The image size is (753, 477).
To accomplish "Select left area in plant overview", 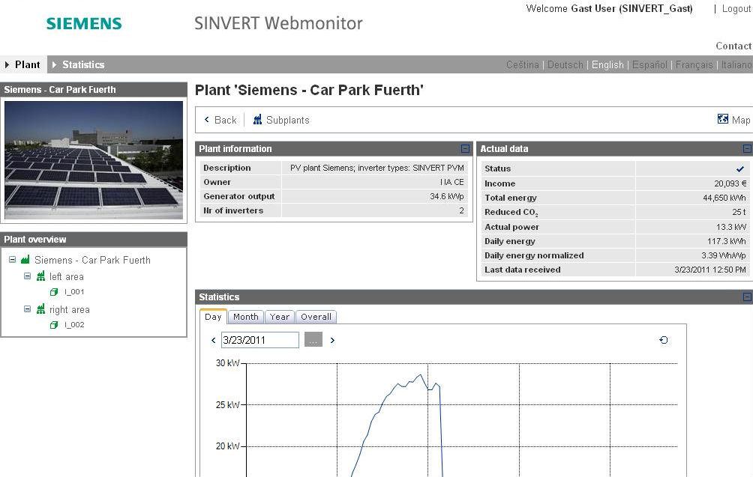I will click(x=66, y=276).
